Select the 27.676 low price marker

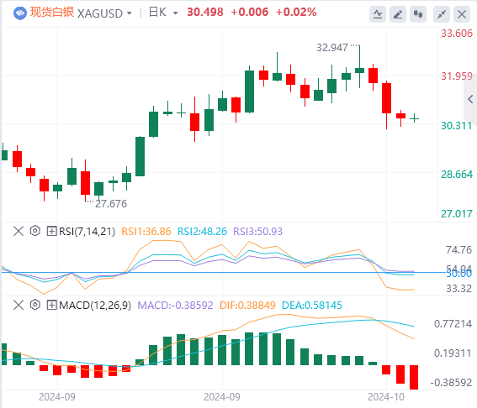pyautogui.click(x=111, y=204)
